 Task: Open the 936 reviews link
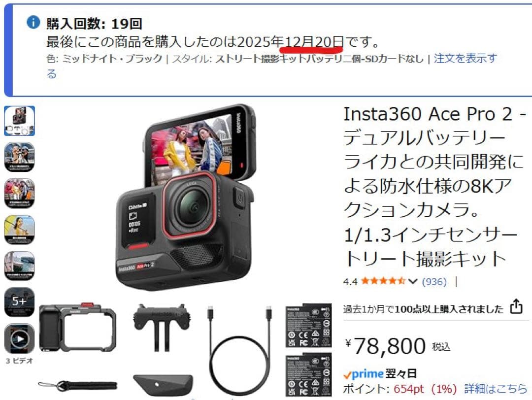pyautogui.click(x=434, y=281)
